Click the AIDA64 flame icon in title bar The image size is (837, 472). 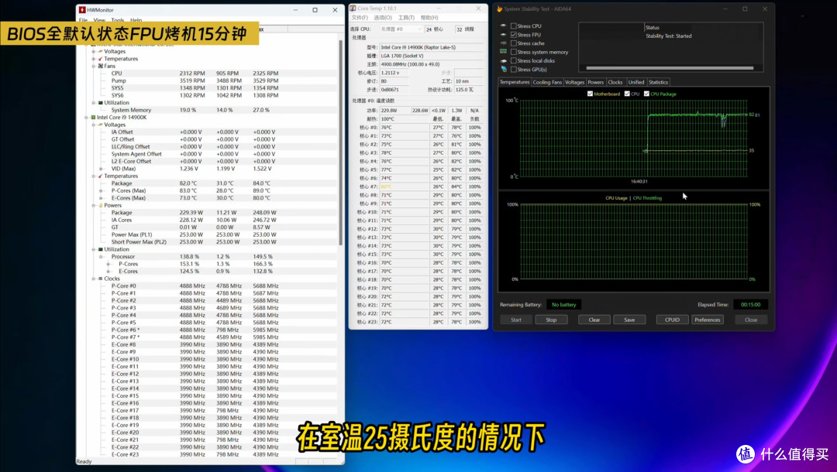pyautogui.click(x=500, y=9)
